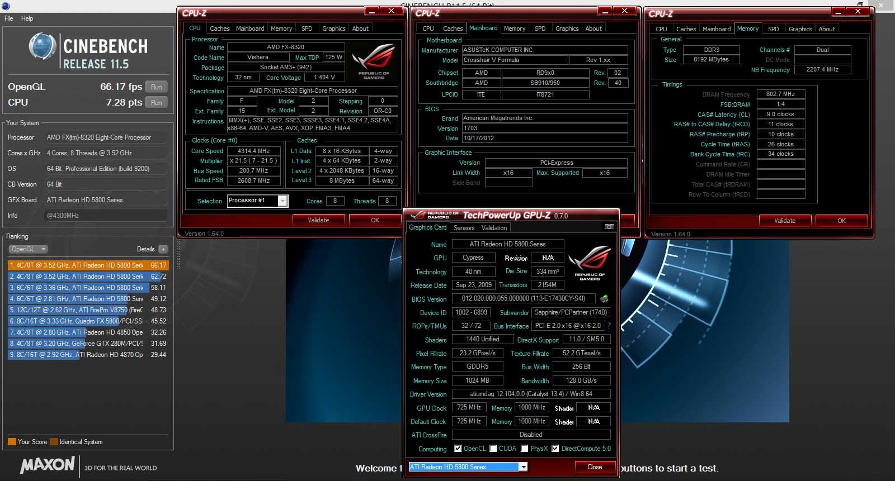Click Validate in the Memory CPU-Z window

(x=785, y=221)
